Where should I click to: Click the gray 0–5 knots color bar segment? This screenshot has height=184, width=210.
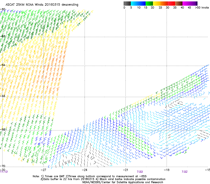click(127, 3)
